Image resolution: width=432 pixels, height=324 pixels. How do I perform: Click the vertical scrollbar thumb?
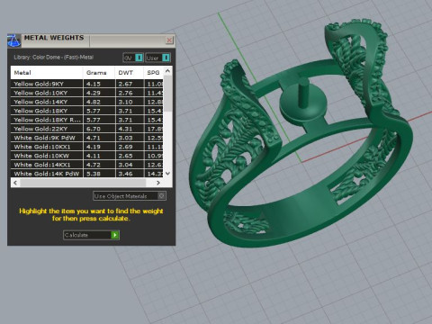point(167,94)
